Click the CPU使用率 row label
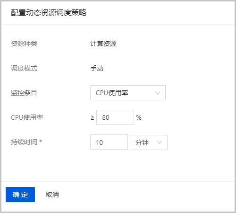Viewport: 236px width, 213px height. coord(27,117)
